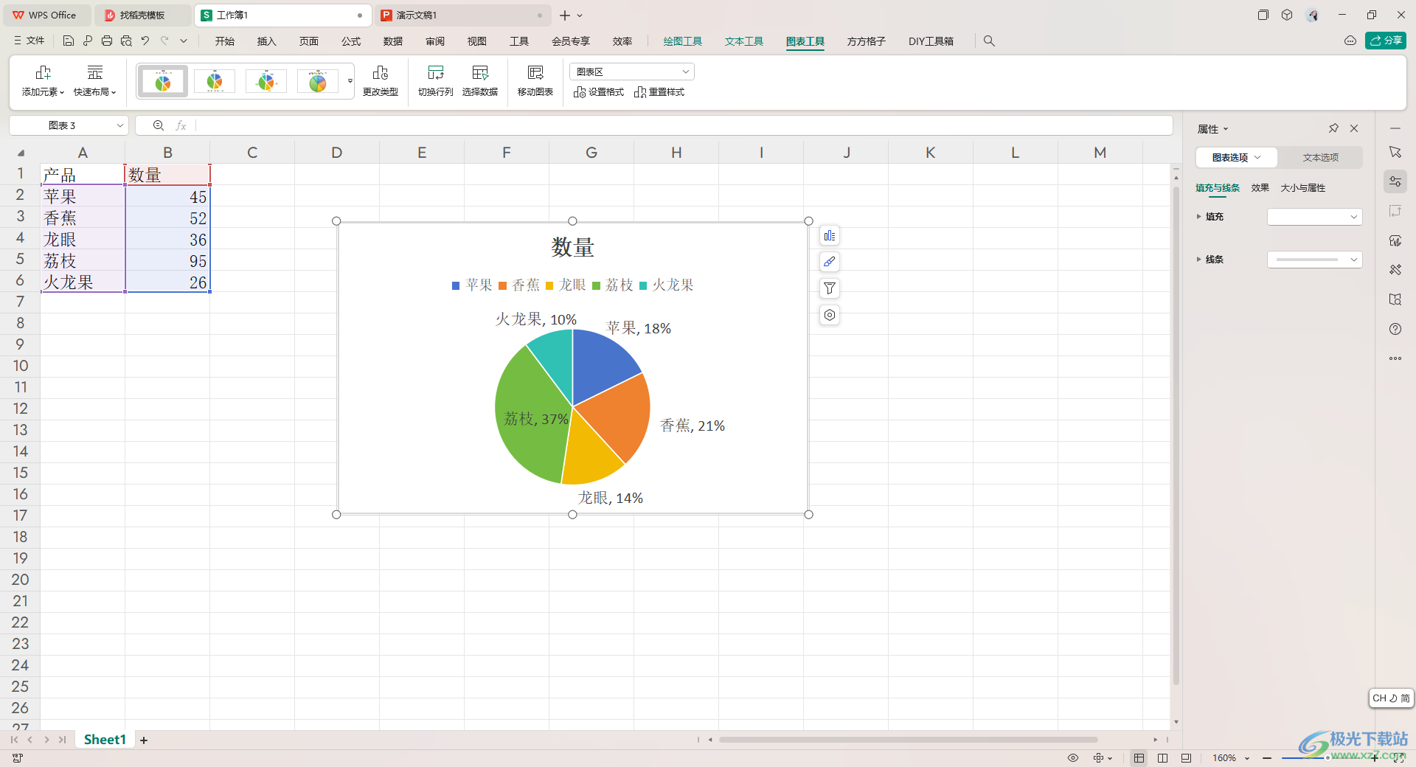Click Switch Row/Column (切换行列)
The image size is (1416, 767).
click(x=436, y=81)
